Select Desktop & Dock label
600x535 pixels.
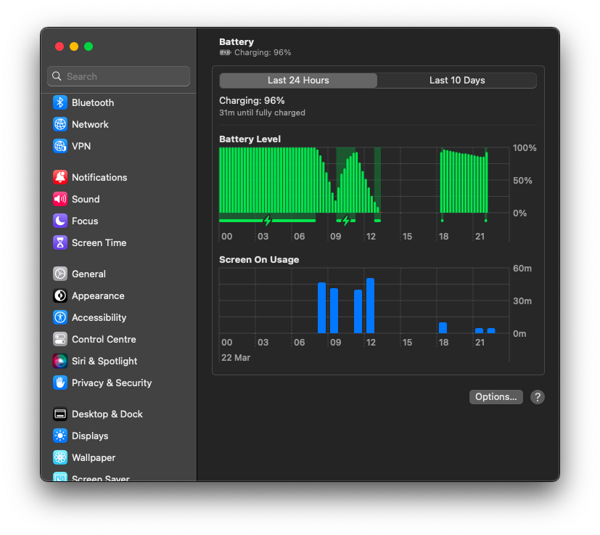[107, 414]
